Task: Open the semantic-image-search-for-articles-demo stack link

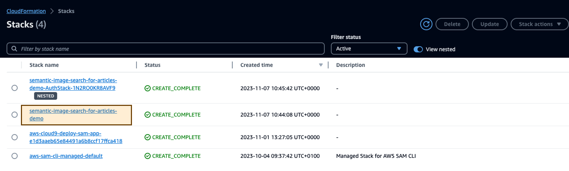Action: click(x=73, y=115)
